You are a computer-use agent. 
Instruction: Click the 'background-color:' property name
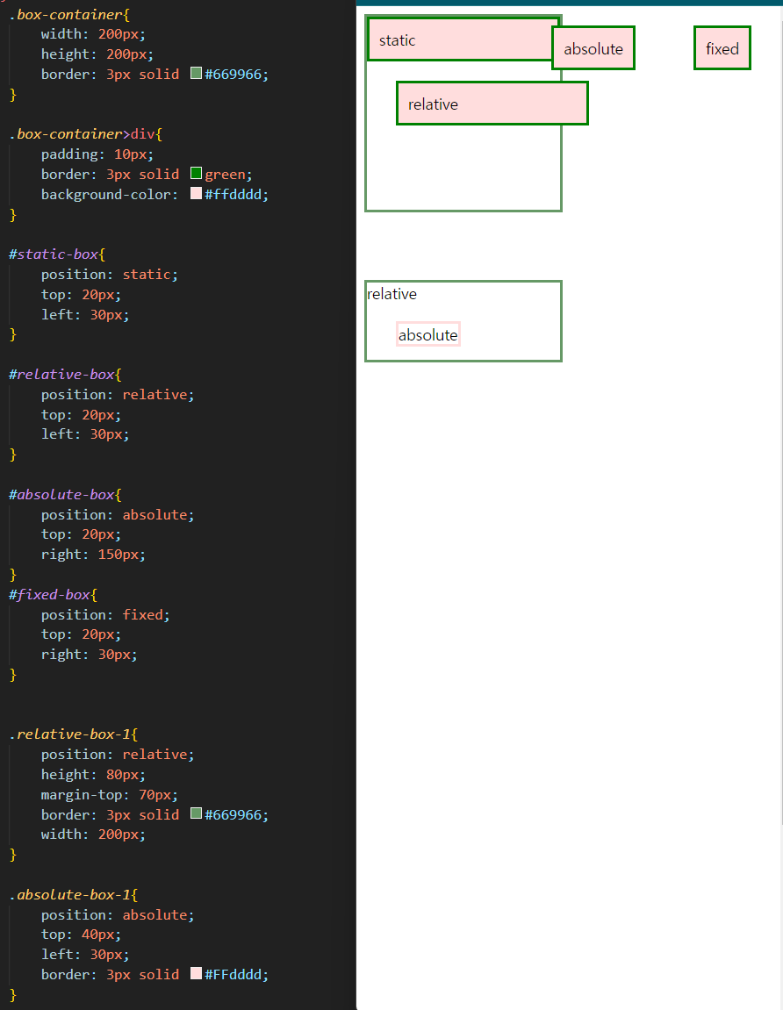(x=110, y=195)
